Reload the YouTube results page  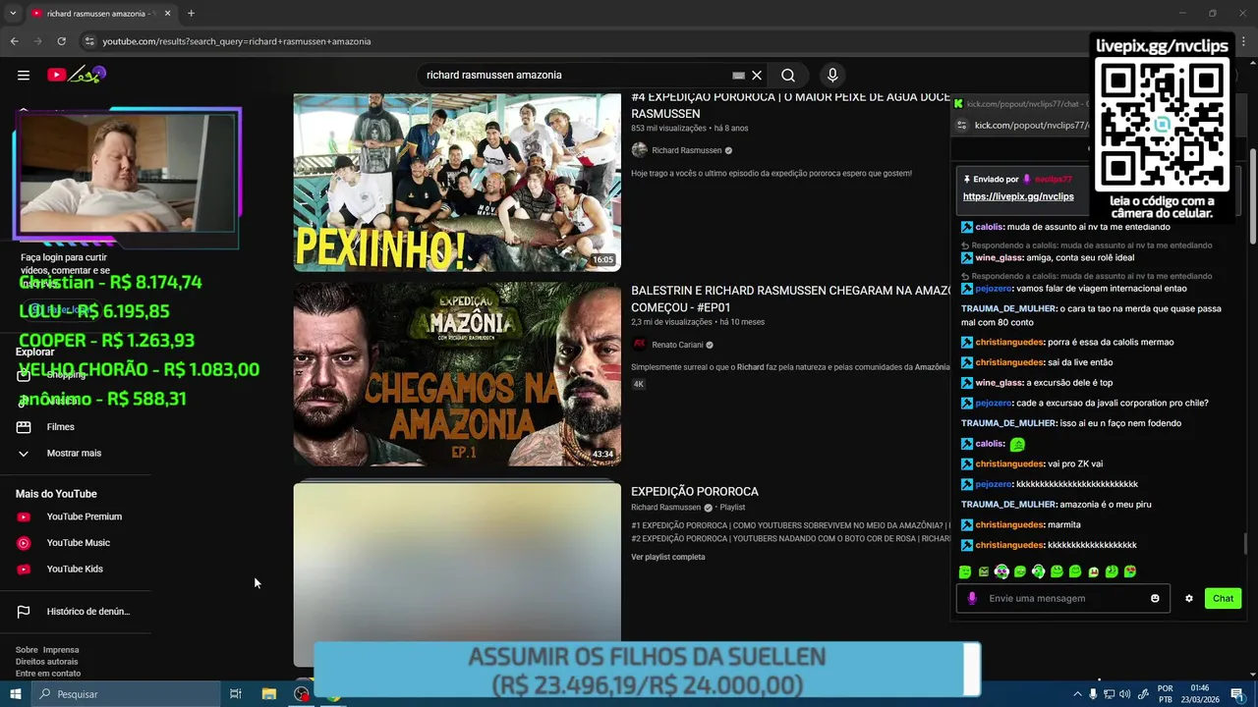click(x=61, y=41)
